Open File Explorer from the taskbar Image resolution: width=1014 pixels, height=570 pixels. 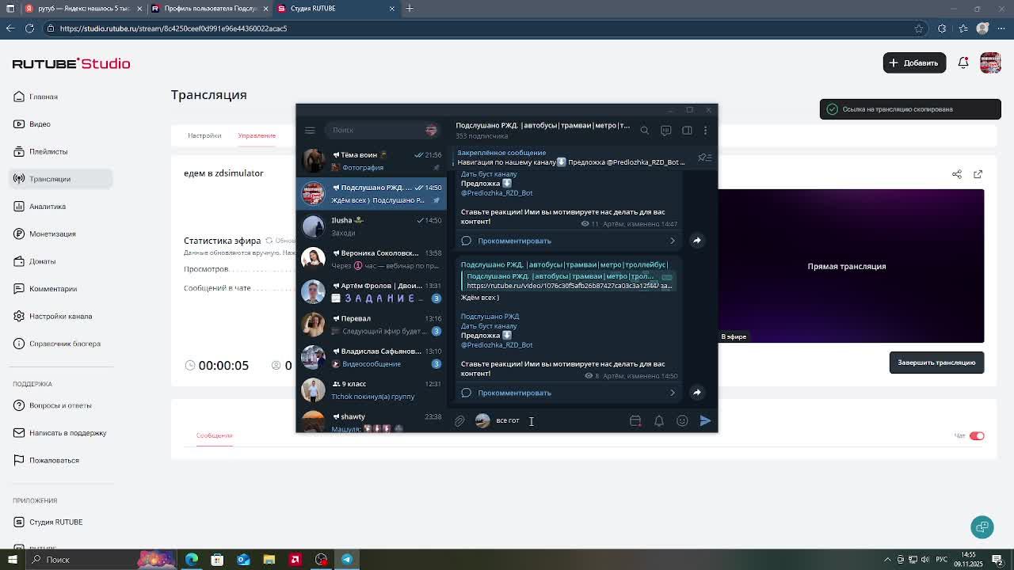coord(269,560)
